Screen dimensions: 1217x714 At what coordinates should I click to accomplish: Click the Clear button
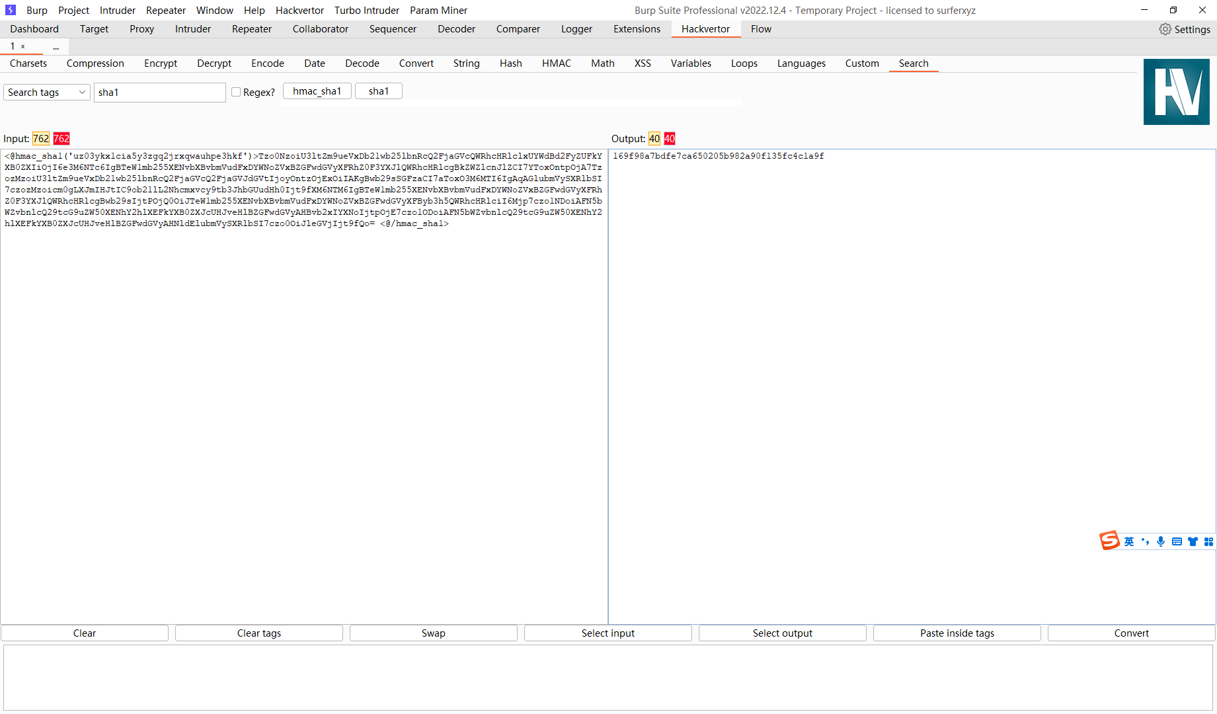pyautogui.click(x=85, y=633)
